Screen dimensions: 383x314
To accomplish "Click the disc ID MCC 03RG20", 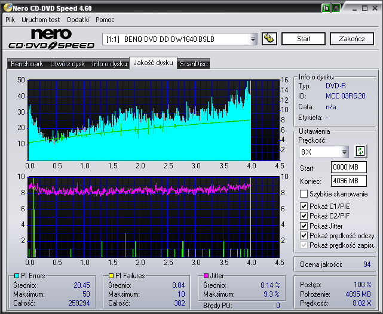I will pyautogui.click(x=345, y=96).
